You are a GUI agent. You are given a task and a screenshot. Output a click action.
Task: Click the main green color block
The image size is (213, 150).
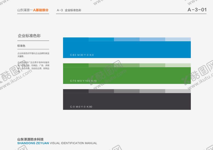pos(127,75)
